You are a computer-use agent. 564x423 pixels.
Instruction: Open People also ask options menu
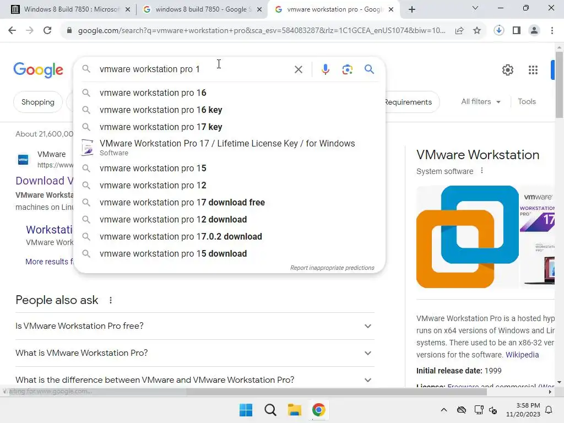point(110,300)
